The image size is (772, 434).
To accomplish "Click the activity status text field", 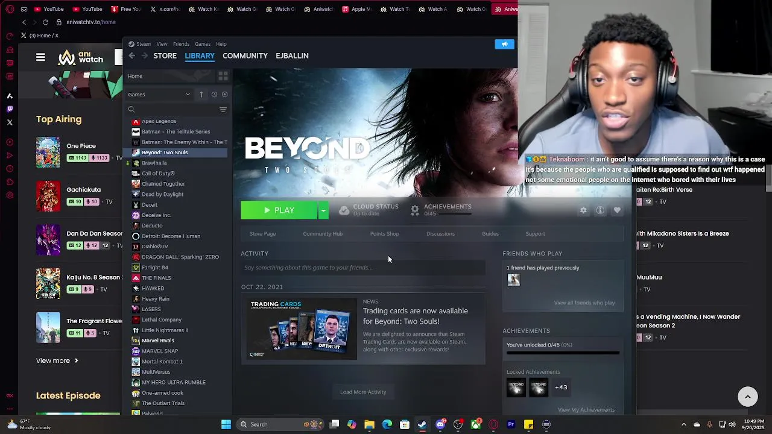I will click(363, 268).
